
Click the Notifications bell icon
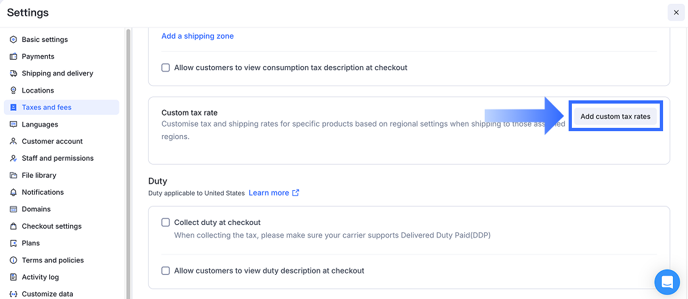14,192
